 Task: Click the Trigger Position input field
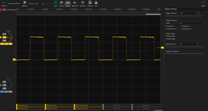pos(188,13)
